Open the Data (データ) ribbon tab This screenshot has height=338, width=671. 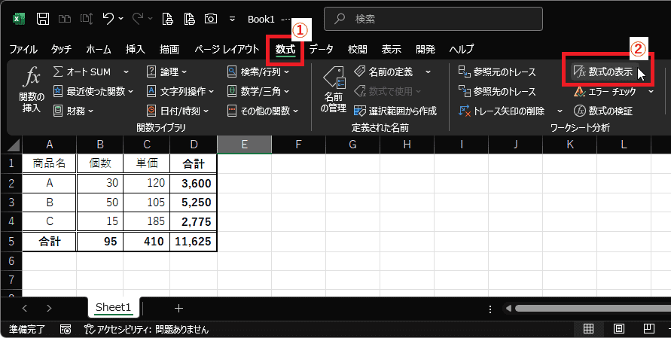pyautogui.click(x=321, y=49)
